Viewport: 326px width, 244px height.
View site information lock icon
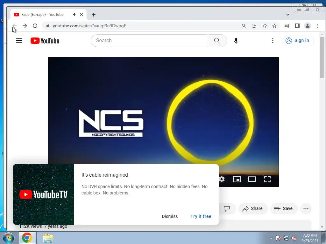pos(48,26)
